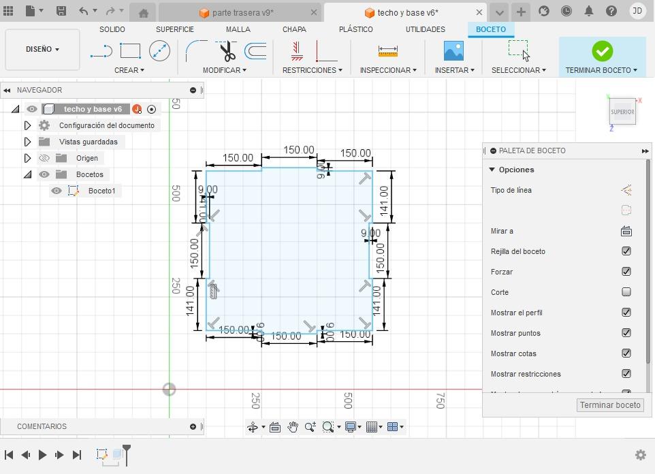The height and width of the screenshot is (474, 655).
Task: Hide the Bocetos folder with eye icon
Action: pos(44,174)
